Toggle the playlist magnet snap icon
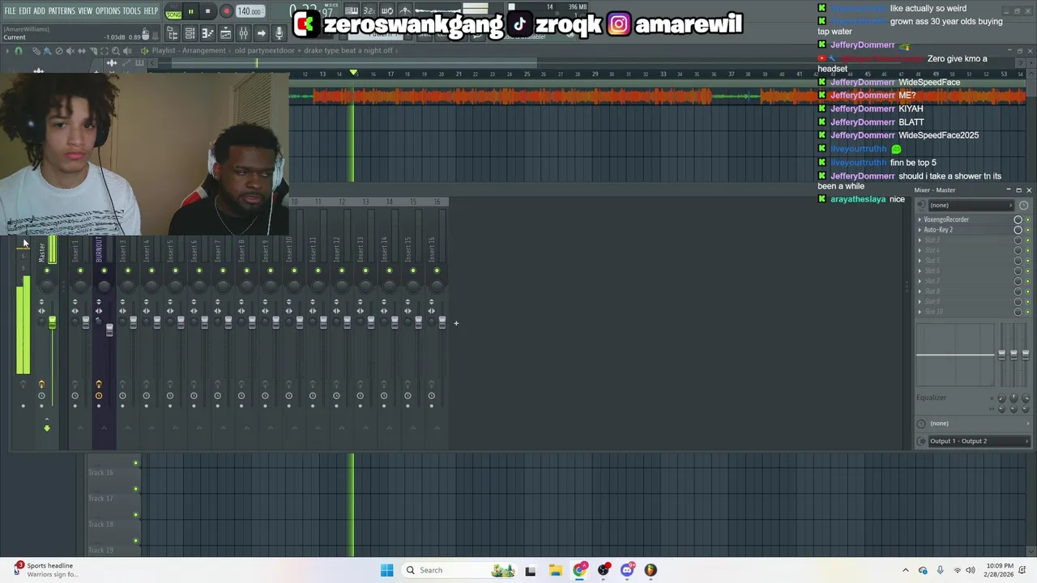This screenshot has width=1037, height=583. tap(19, 51)
